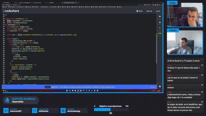Viewport: 206px width, 116px height.
Task: Switch to the third browser tab
Action: tap(40, 3)
